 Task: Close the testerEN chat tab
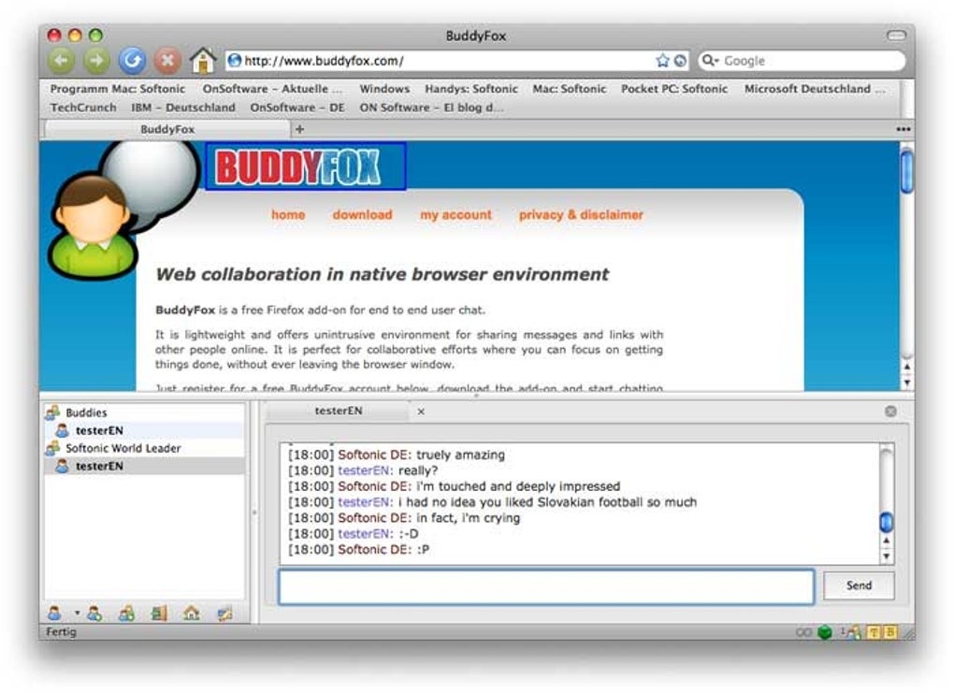(x=421, y=412)
